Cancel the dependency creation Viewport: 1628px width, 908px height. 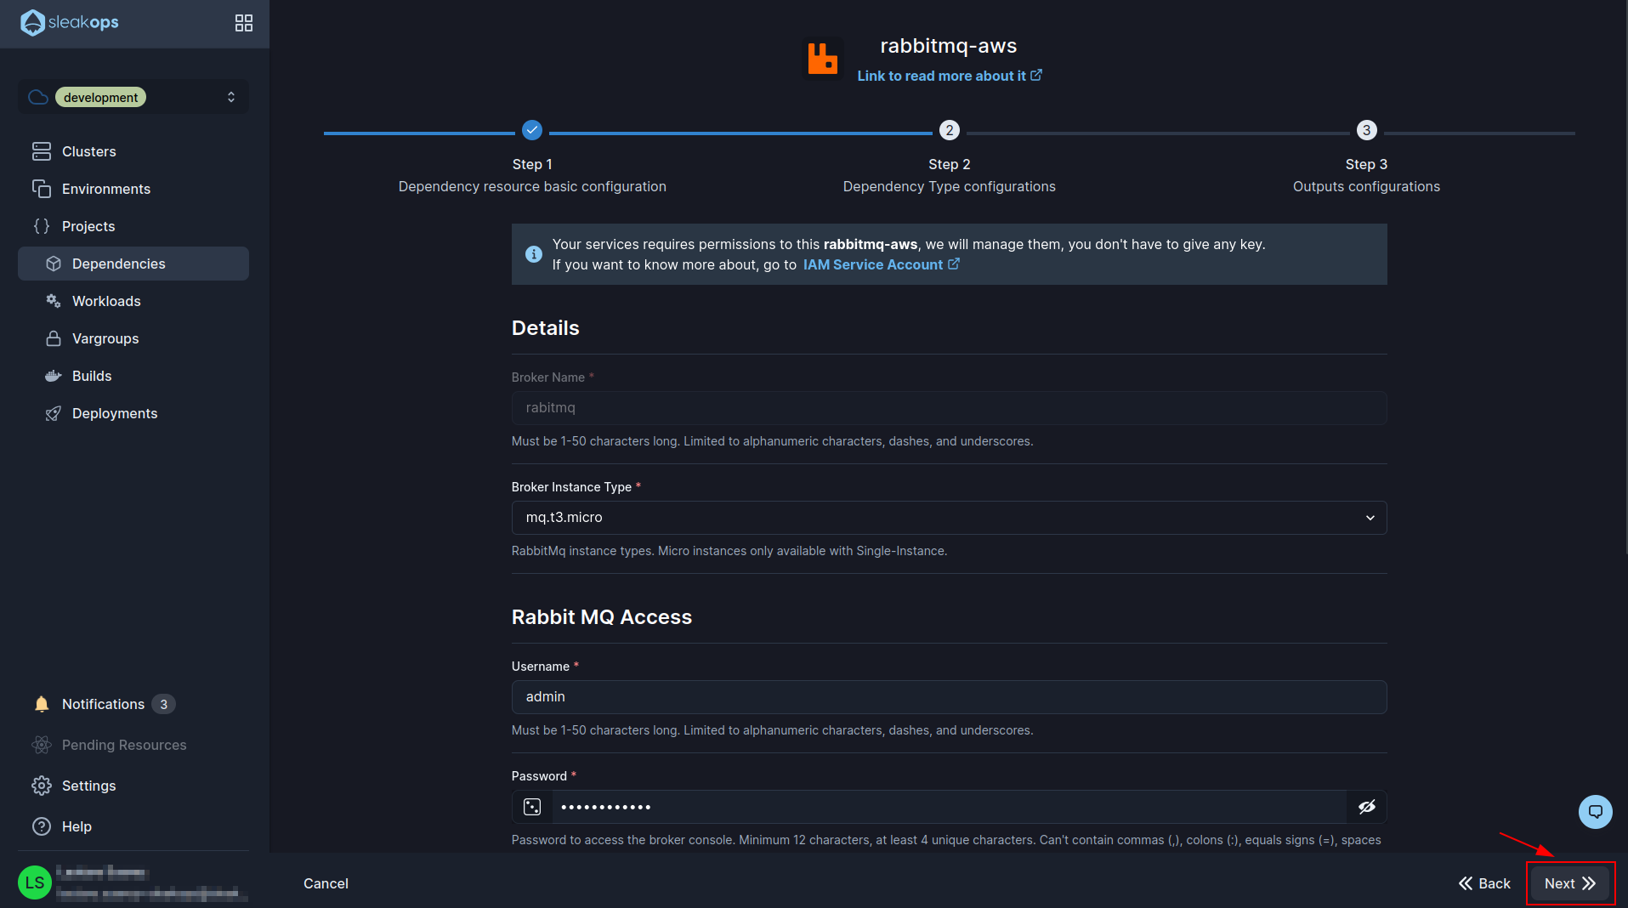326,883
